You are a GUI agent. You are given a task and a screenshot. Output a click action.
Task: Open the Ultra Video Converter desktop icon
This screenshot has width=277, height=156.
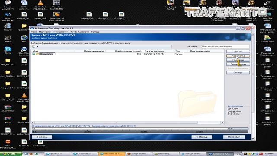click(24, 51)
